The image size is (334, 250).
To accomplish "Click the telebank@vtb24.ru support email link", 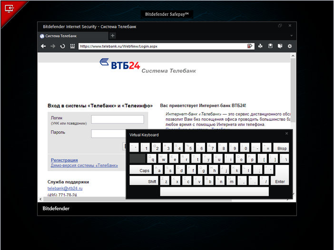I will (x=65, y=189).
